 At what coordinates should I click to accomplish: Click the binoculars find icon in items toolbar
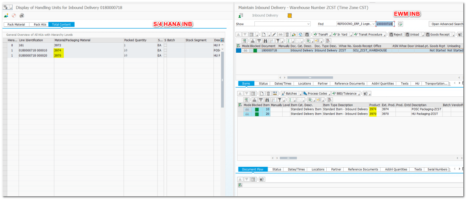click(267, 99)
